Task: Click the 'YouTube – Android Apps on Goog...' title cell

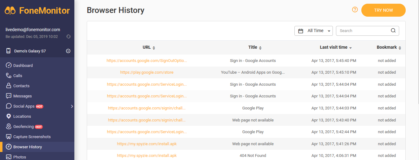Action: pyautogui.click(x=253, y=72)
